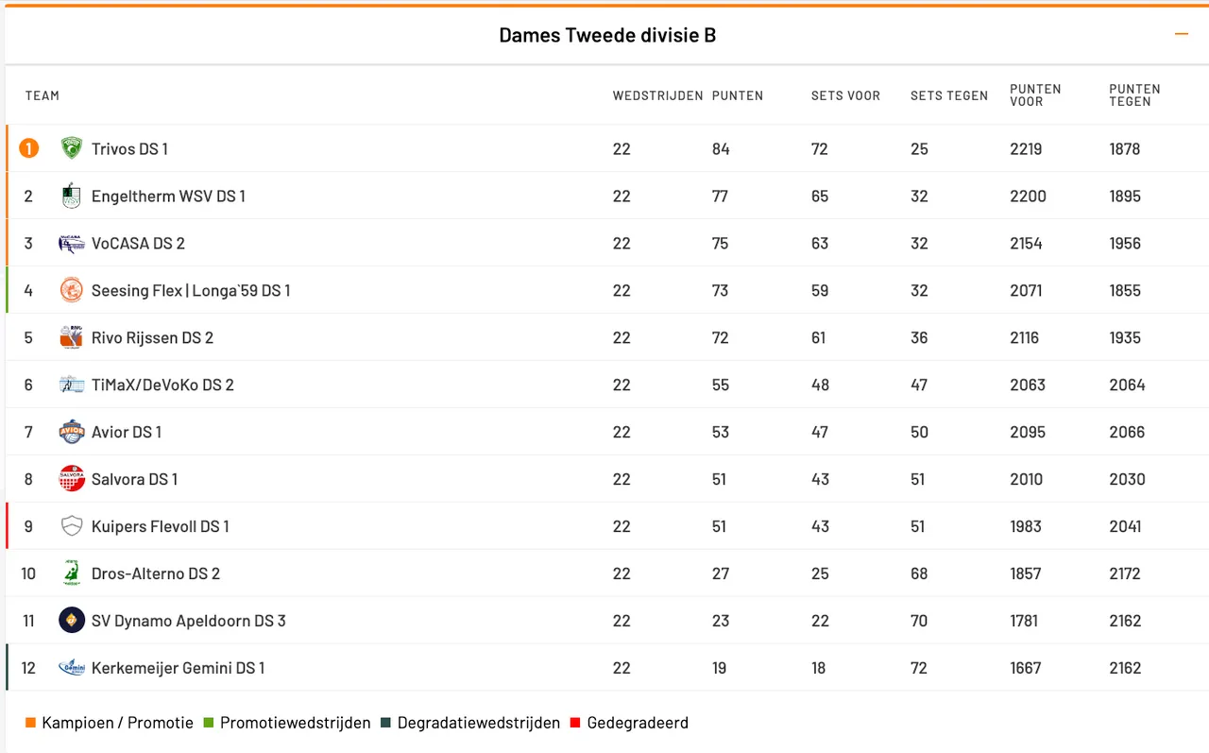
Task: Click the Avior DS 1 team logo
Action: [72, 432]
